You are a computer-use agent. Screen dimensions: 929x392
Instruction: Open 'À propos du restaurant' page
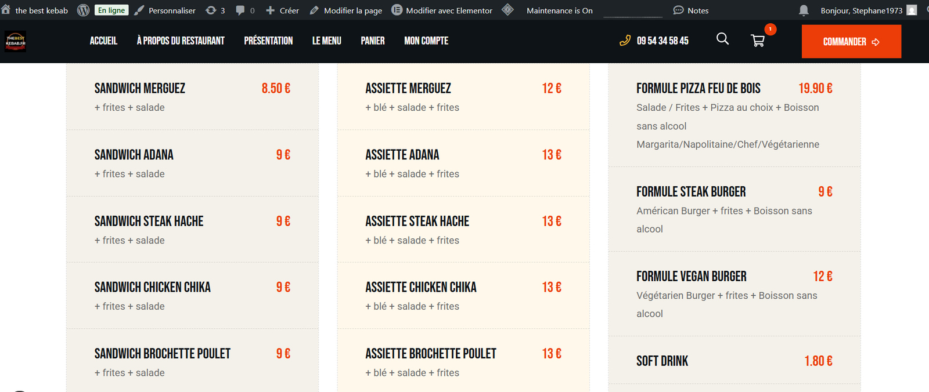pyautogui.click(x=181, y=41)
